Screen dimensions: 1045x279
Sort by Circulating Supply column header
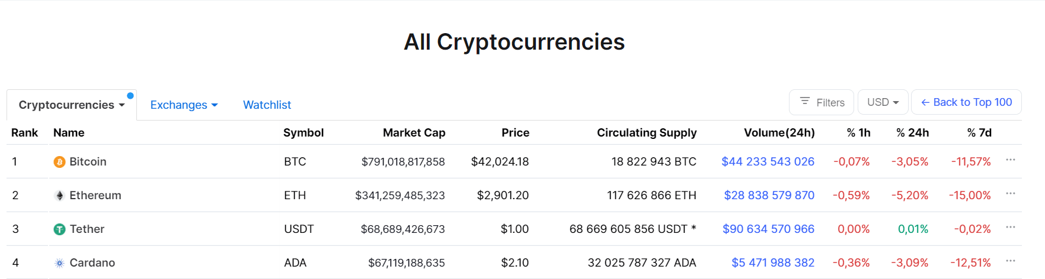[x=647, y=133]
